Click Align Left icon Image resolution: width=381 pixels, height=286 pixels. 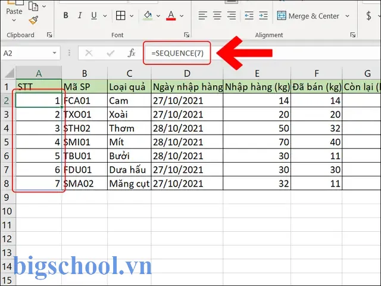(x=202, y=15)
